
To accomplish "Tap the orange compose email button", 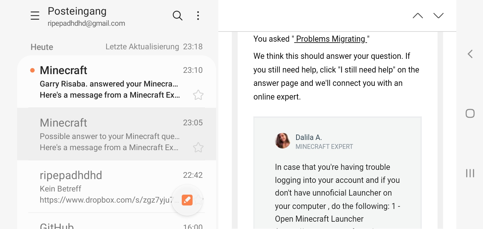I will point(187,200).
